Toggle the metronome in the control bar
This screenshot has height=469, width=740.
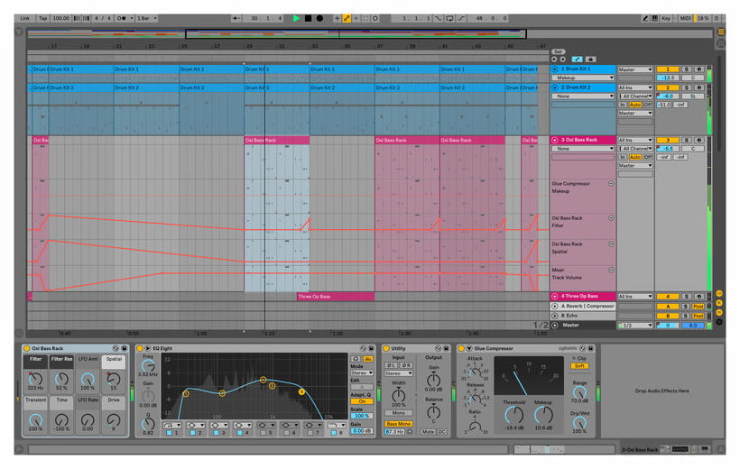[122, 18]
